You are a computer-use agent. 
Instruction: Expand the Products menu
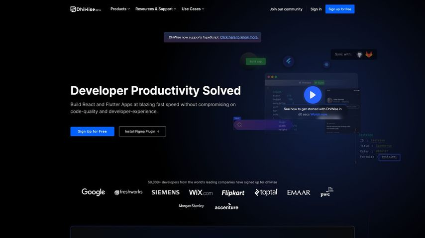click(x=120, y=9)
